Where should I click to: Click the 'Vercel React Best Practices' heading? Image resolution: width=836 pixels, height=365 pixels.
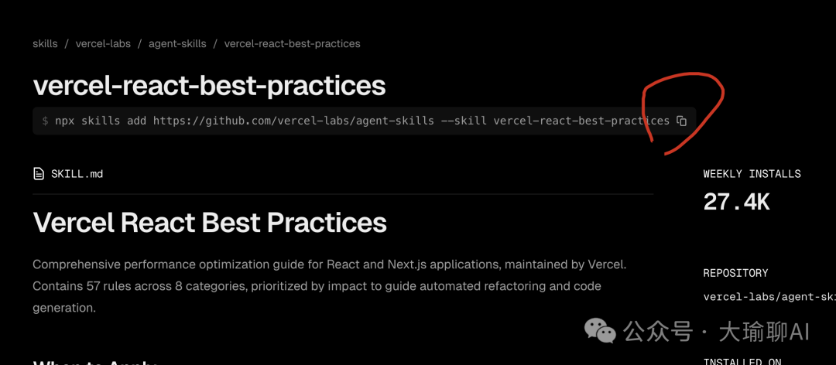(210, 223)
